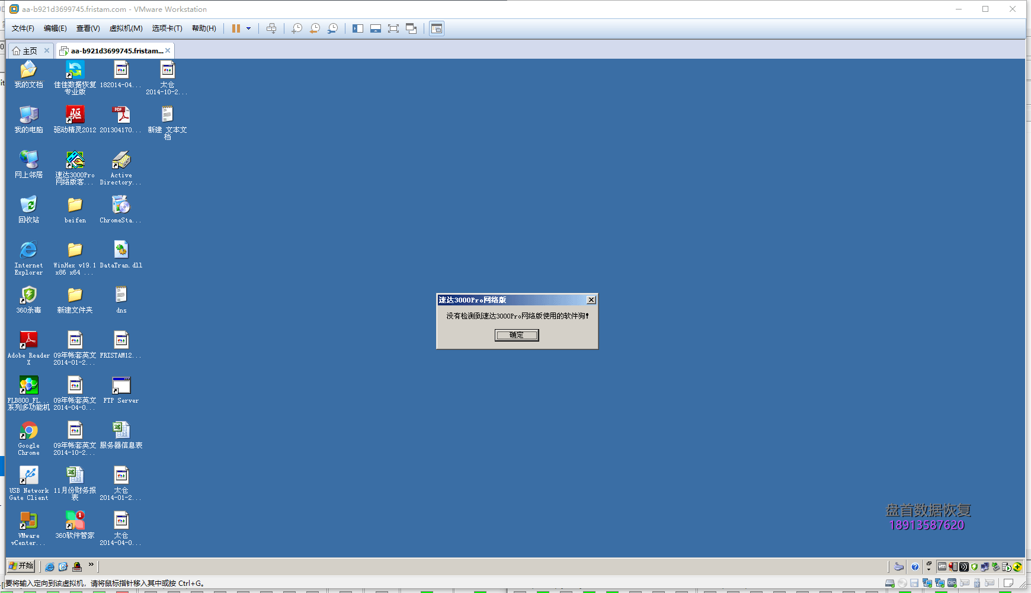
Task: Click the VMware Tools tray icon
Action: [942, 566]
